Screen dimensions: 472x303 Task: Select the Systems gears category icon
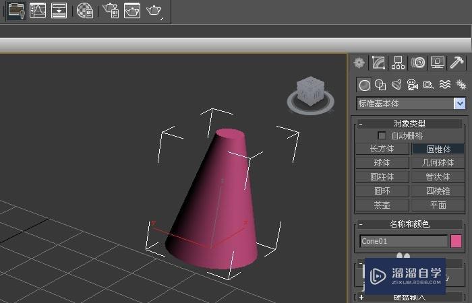[x=461, y=85]
